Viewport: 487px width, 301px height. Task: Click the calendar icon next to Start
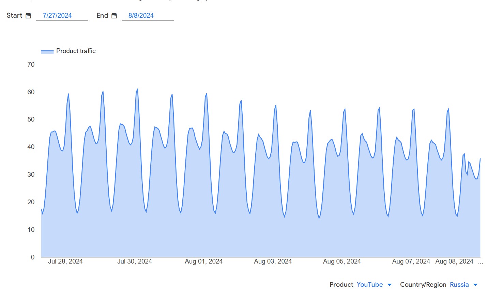point(28,16)
